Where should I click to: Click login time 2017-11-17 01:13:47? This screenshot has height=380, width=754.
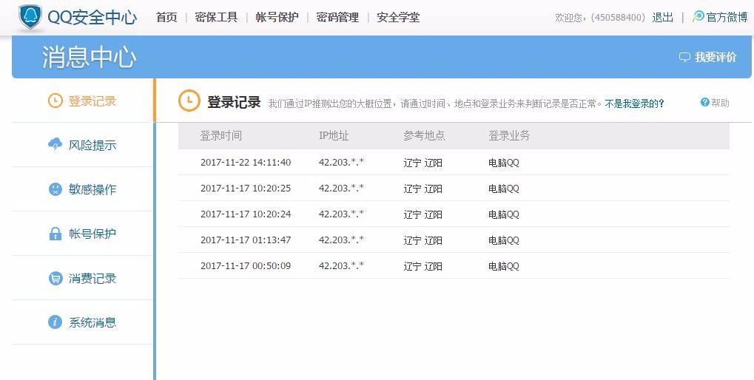point(246,240)
